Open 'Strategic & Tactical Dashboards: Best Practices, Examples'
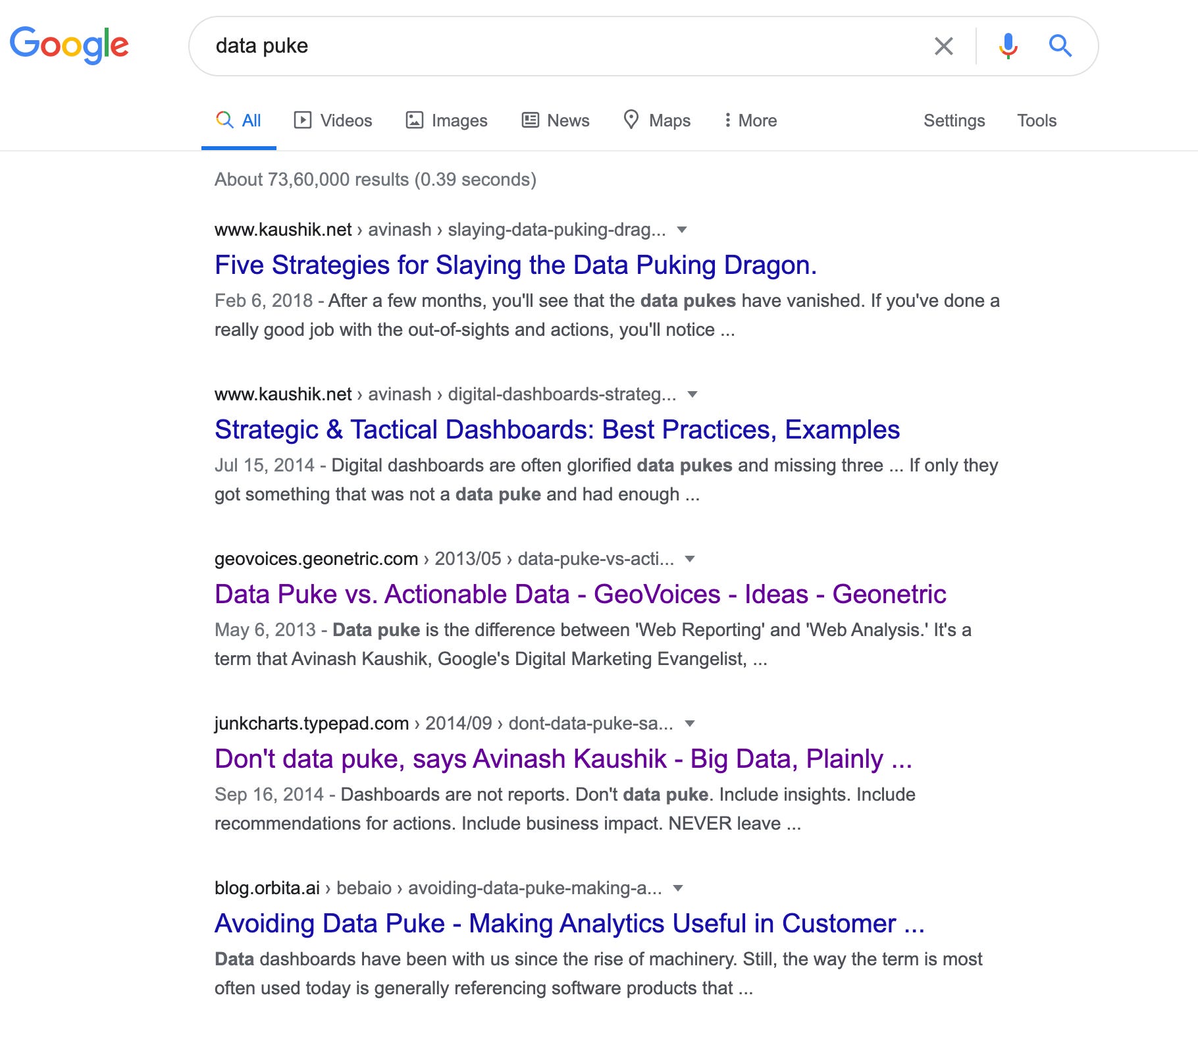Viewport: 1198px width, 1043px height. 557,429
